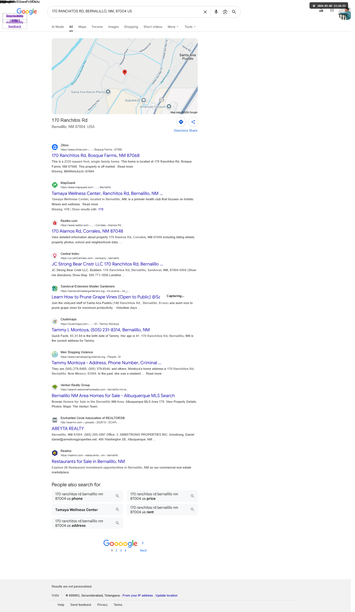Click Sandoval Extension Master Gardeners favicon
This screenshot has width=355, height=612.
55,288
